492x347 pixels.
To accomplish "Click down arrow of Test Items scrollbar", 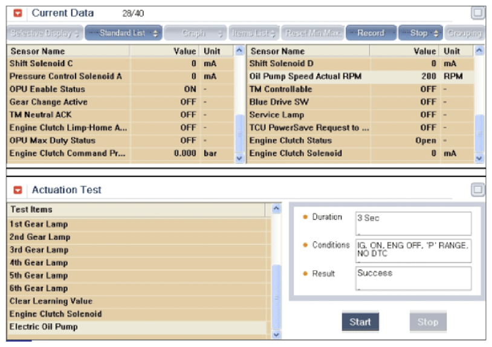I will tap(276, 335).
